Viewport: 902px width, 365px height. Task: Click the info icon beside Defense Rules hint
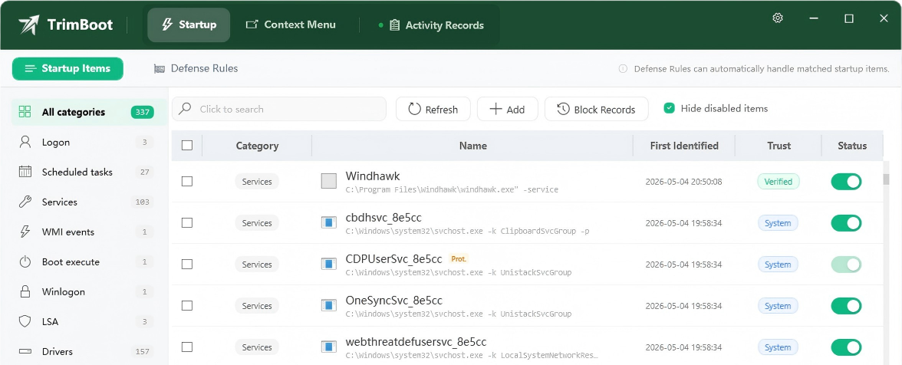click(623, 69)
